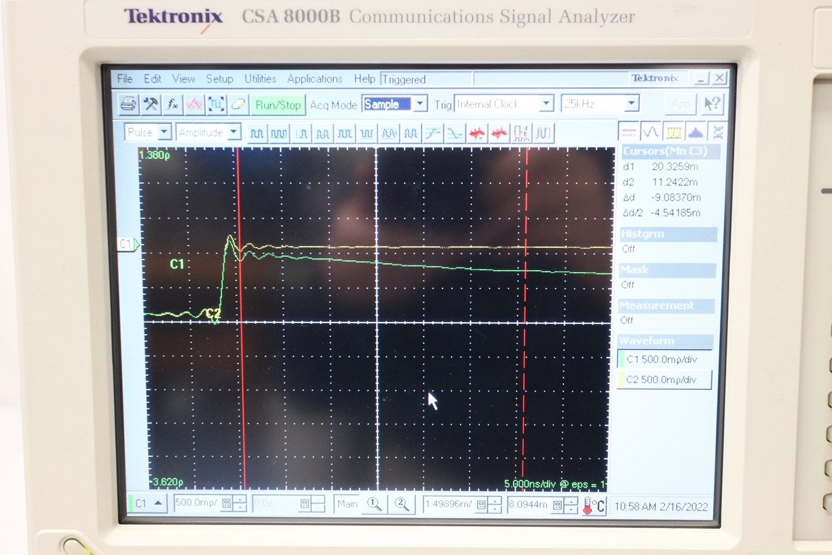
Task: Open the Utilities menu
Action: click(x=260, y=79)
